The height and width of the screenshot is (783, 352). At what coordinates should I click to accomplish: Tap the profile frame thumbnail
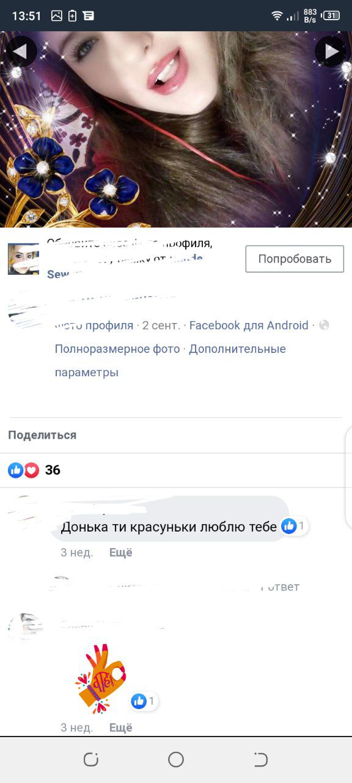point(23,259)
